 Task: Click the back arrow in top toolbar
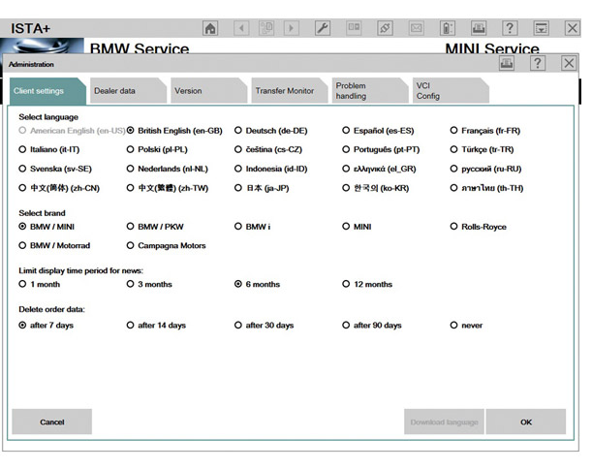click(240, 28)
